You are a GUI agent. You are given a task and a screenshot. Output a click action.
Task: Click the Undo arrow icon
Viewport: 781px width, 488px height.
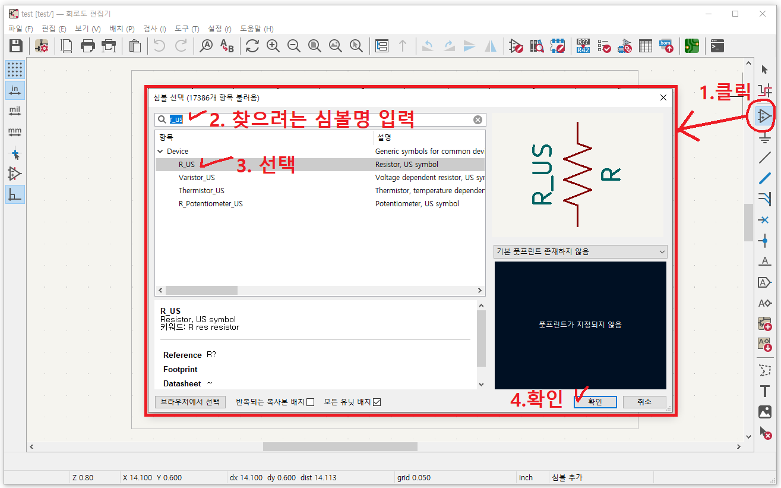159,46
